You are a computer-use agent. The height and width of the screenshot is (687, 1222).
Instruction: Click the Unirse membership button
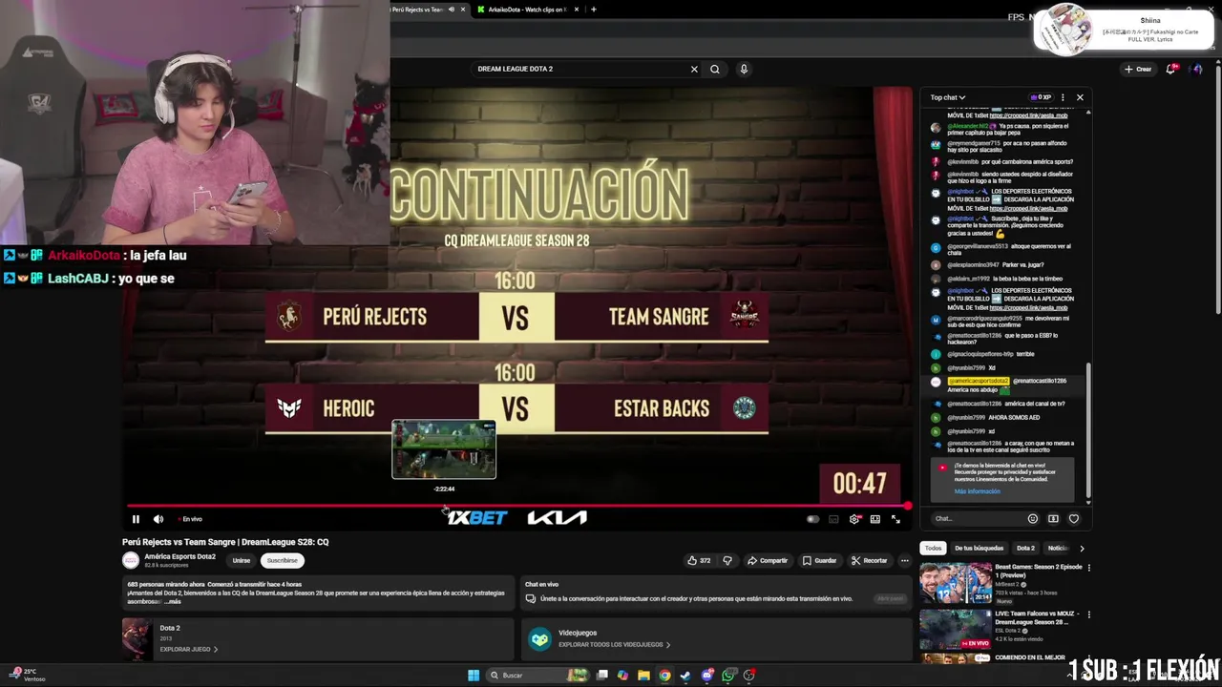(x=242, y=560)
